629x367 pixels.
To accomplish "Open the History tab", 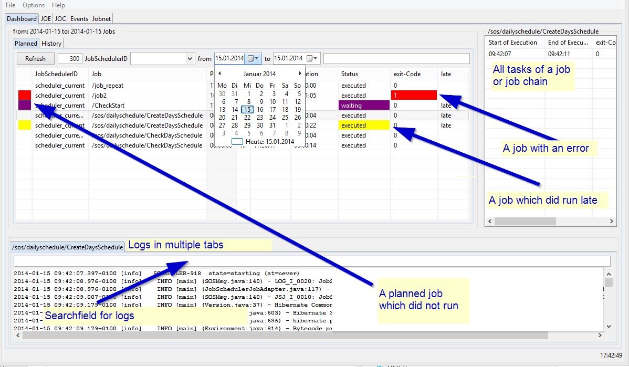I will (x=51, y=44).
